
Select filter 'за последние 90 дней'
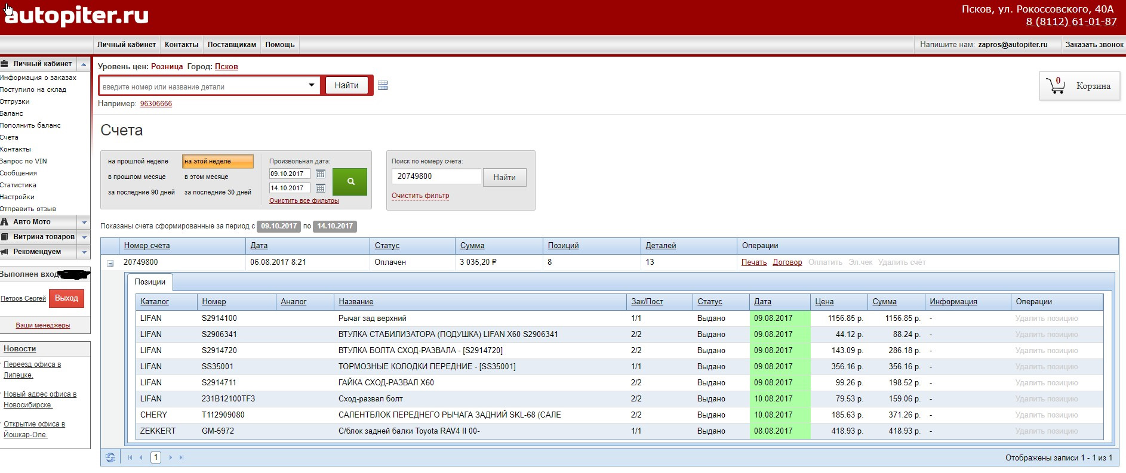(141, 192)
